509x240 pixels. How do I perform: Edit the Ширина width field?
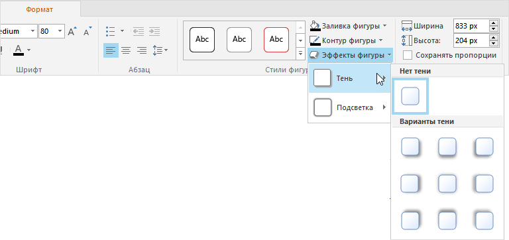[x=471, y=26]
